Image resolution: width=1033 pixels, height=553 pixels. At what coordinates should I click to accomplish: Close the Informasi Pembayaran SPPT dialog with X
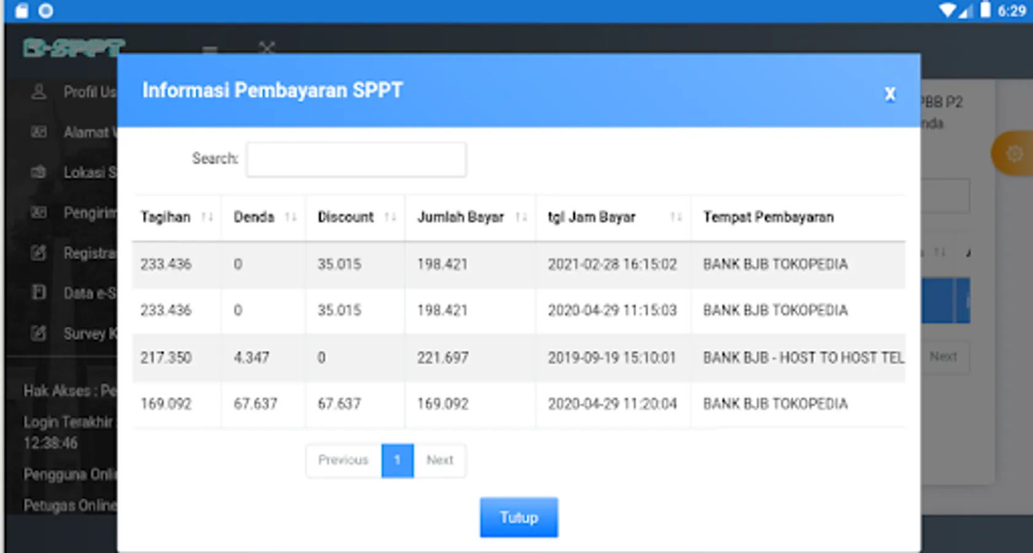point(890,94)
